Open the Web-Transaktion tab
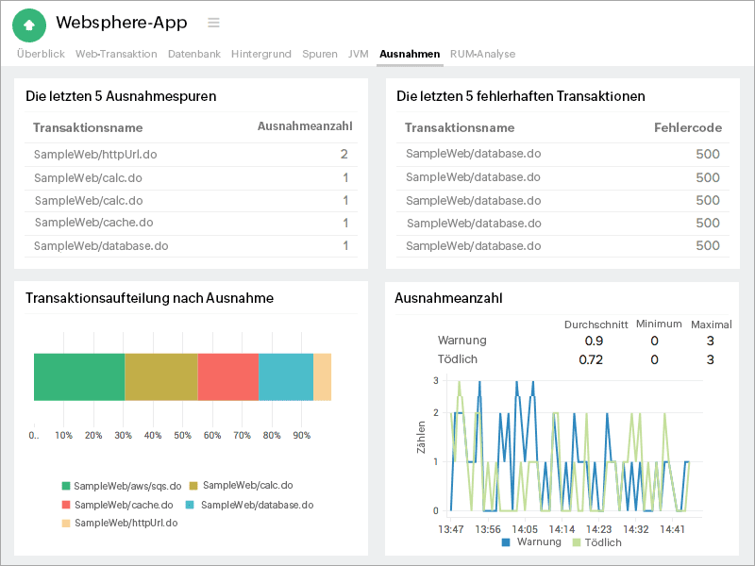 coord(116,54)
